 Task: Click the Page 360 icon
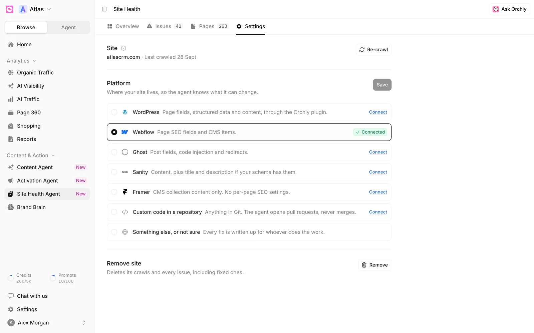pyautogui.click(x=11, y=113)
